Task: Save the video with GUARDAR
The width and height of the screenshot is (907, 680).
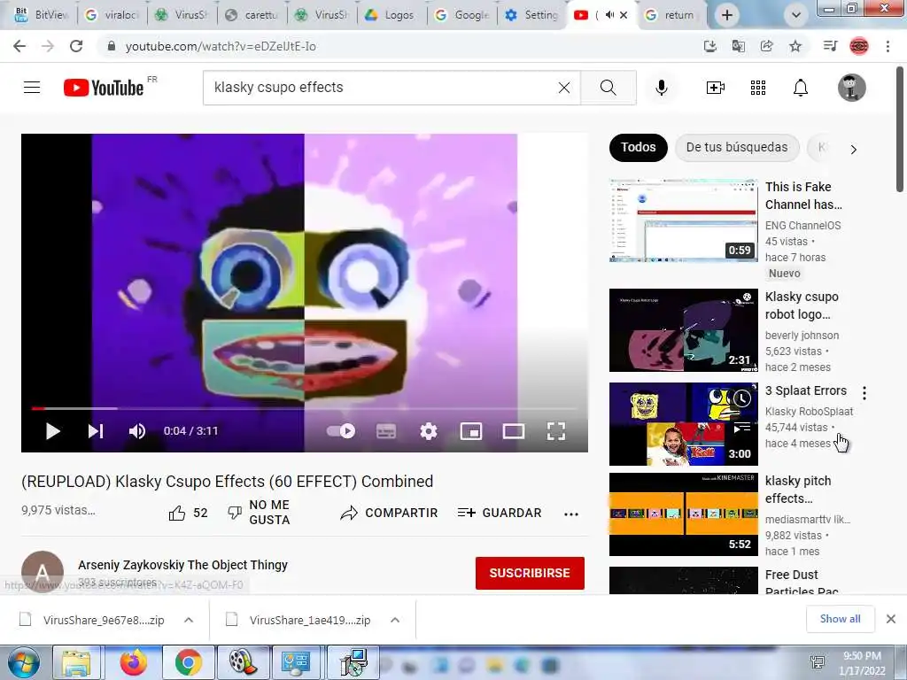Action: [500, 513]
